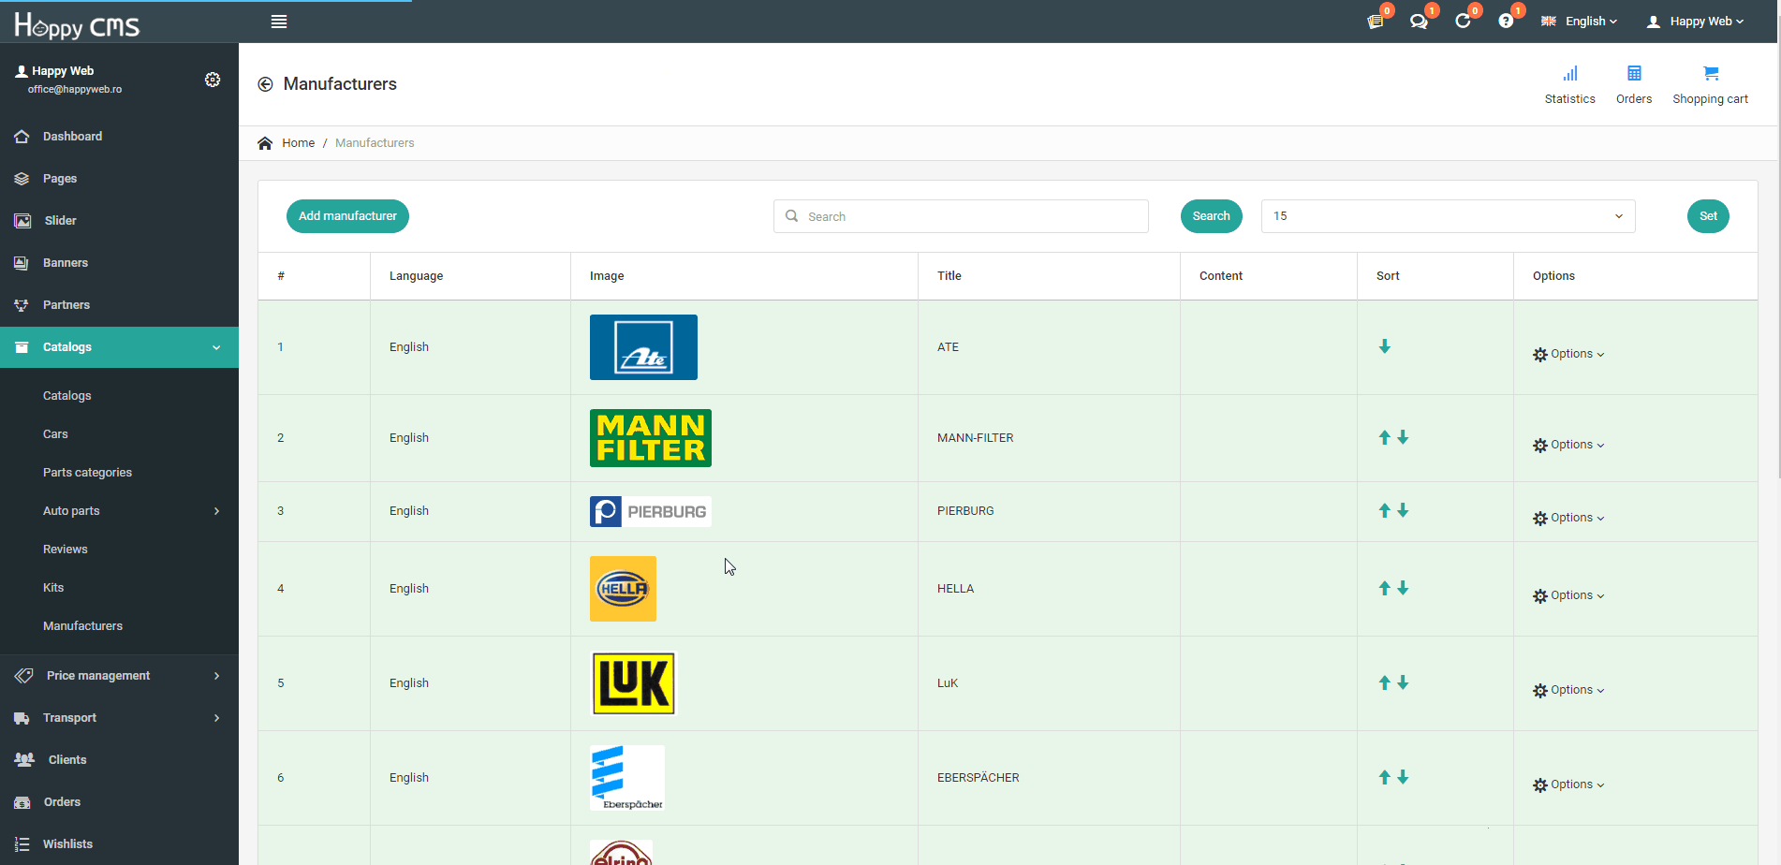Open Options dropdown for HELLA row

click(1568, 595)
